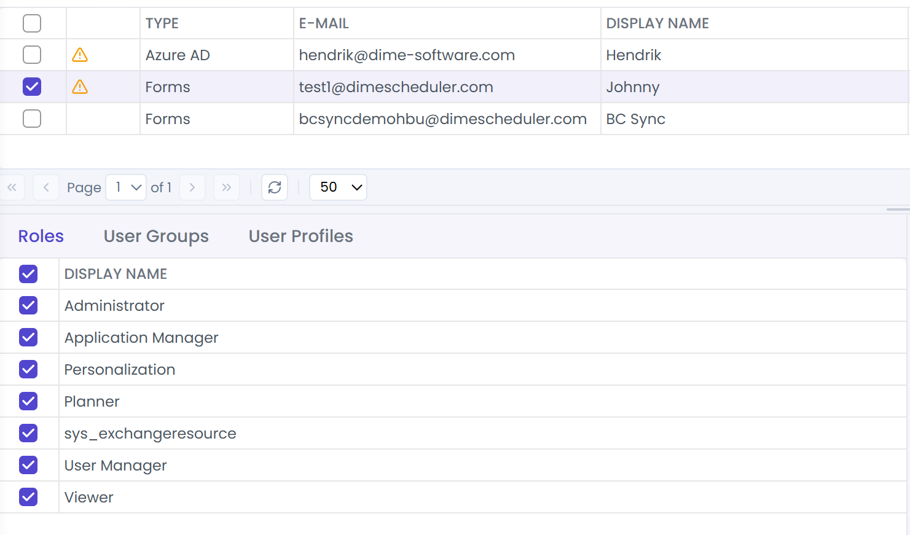
Task: Click warning icon in Hendrik row
Action: 80,55
